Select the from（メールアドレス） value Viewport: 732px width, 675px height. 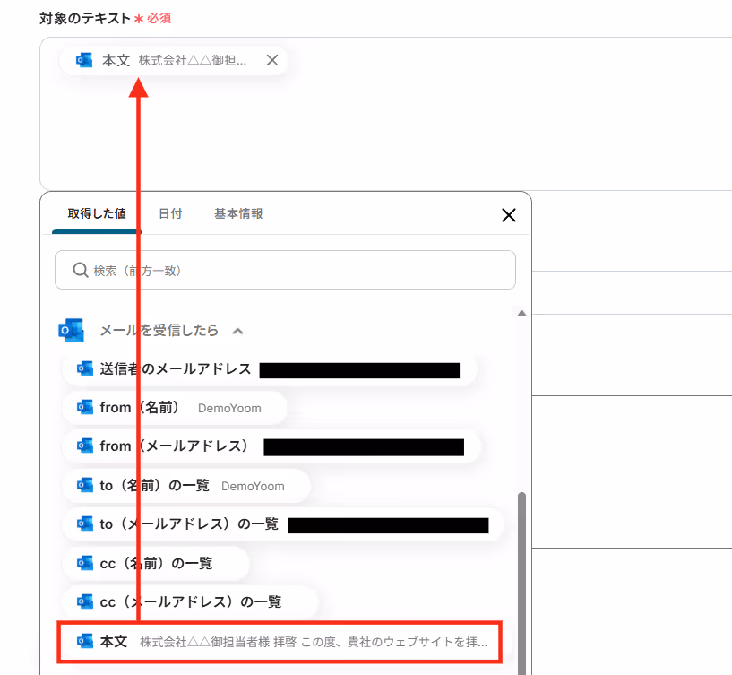click(x=271, y=446)
